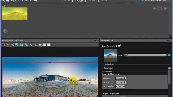Click Properties scrollbar up arrow
Viewport: 173px width, 97px height.
169,68
